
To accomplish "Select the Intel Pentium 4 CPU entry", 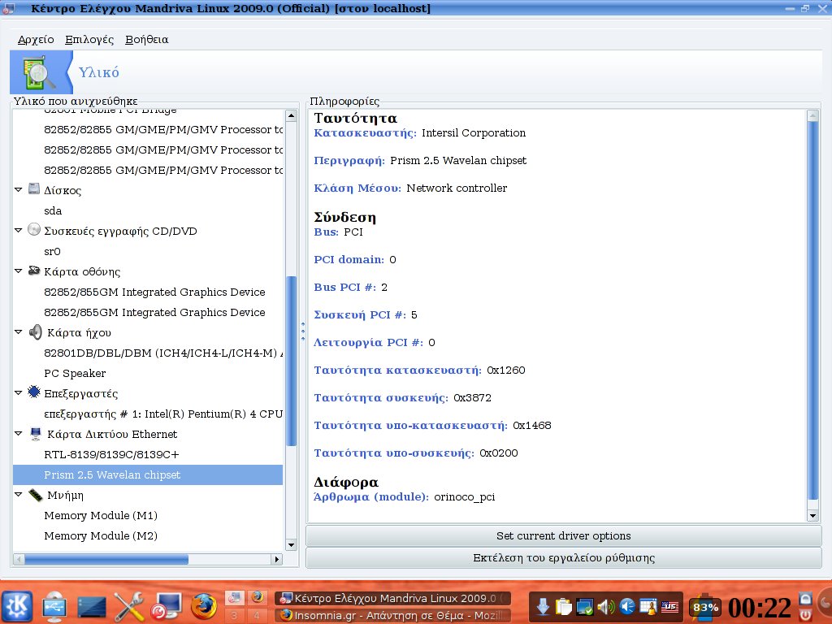I will [163, 414].
